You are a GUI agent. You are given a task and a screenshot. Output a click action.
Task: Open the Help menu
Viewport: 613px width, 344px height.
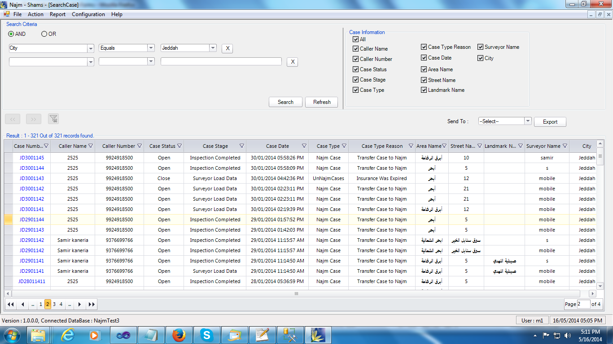pyautogui.click(x=117, y=14)
